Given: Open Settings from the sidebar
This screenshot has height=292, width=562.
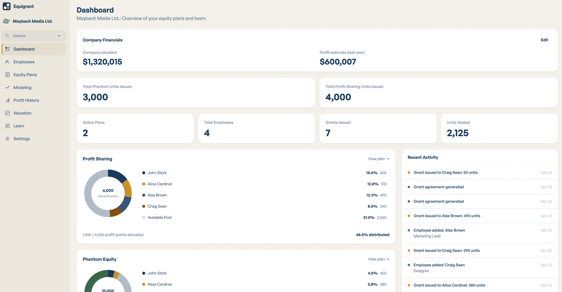Looking at the screenshot, I should [34, 139].
